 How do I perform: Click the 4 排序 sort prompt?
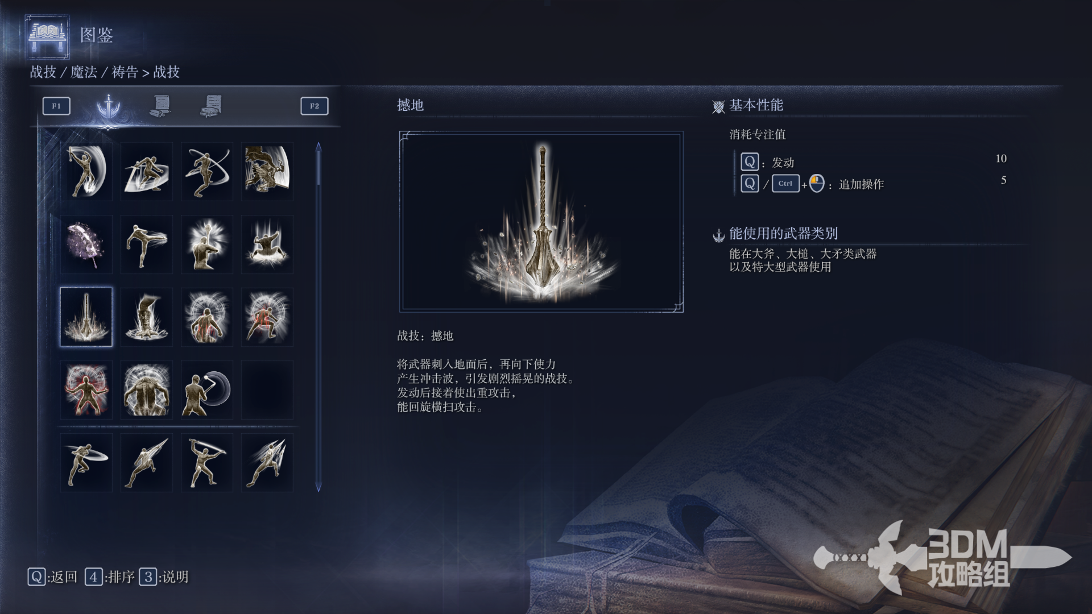110,577
